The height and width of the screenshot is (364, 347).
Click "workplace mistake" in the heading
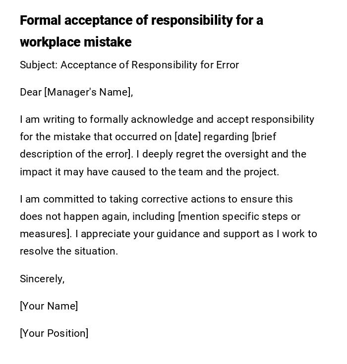75,43
